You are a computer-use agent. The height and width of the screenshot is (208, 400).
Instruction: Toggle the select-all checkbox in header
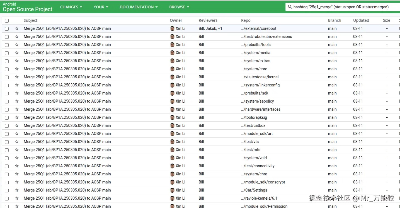[x=7, y=21]
